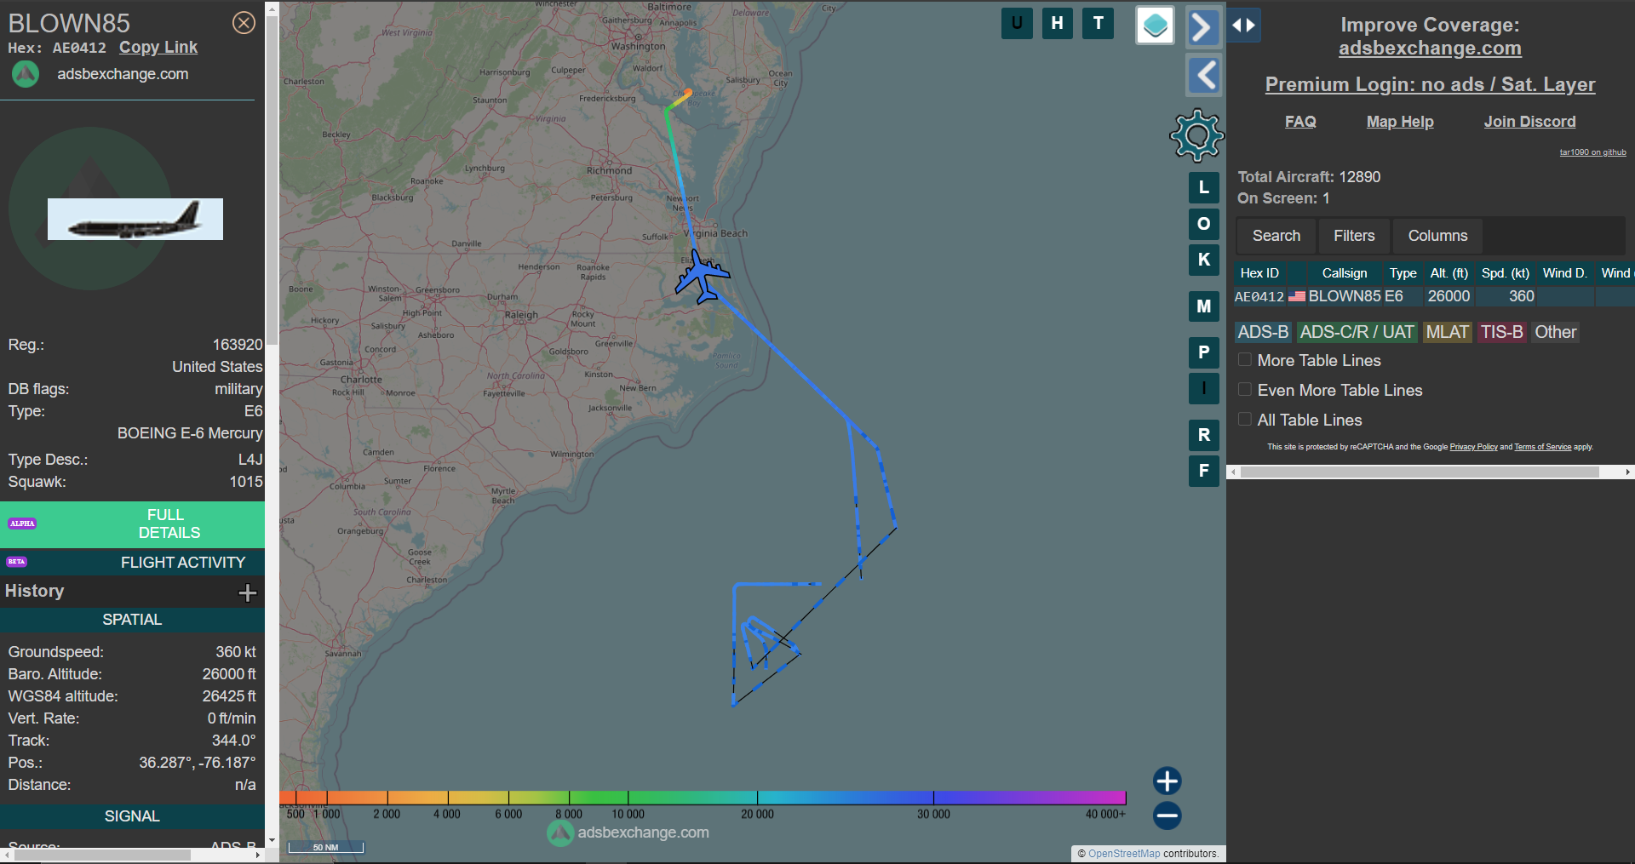Click the 26000 altitude cell in table
Screen dimensions: 1635x864
[1449, 296]
